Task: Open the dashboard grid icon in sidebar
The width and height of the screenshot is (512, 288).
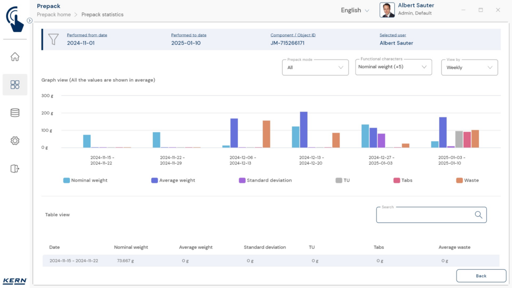Action: (15, 84)
